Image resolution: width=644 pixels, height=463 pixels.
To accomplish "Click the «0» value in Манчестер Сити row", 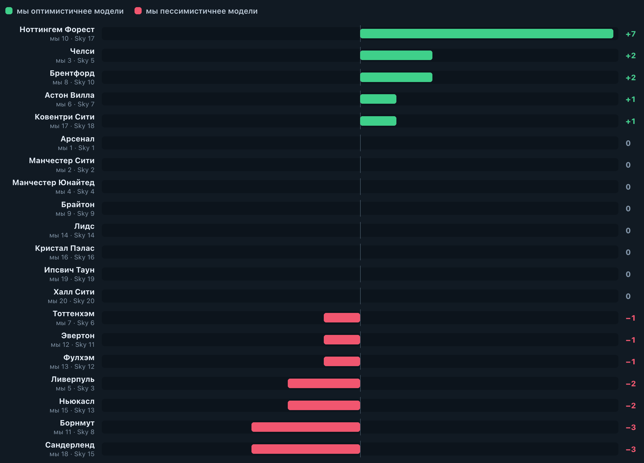I will [x=628, y=165].
